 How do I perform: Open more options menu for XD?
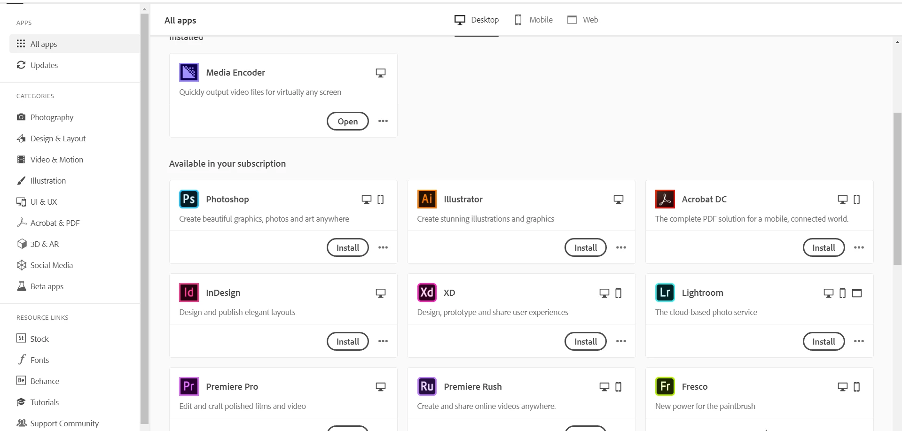click(621, 341)
